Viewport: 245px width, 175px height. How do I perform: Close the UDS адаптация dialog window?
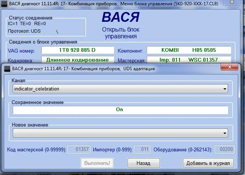click(229, 67)
